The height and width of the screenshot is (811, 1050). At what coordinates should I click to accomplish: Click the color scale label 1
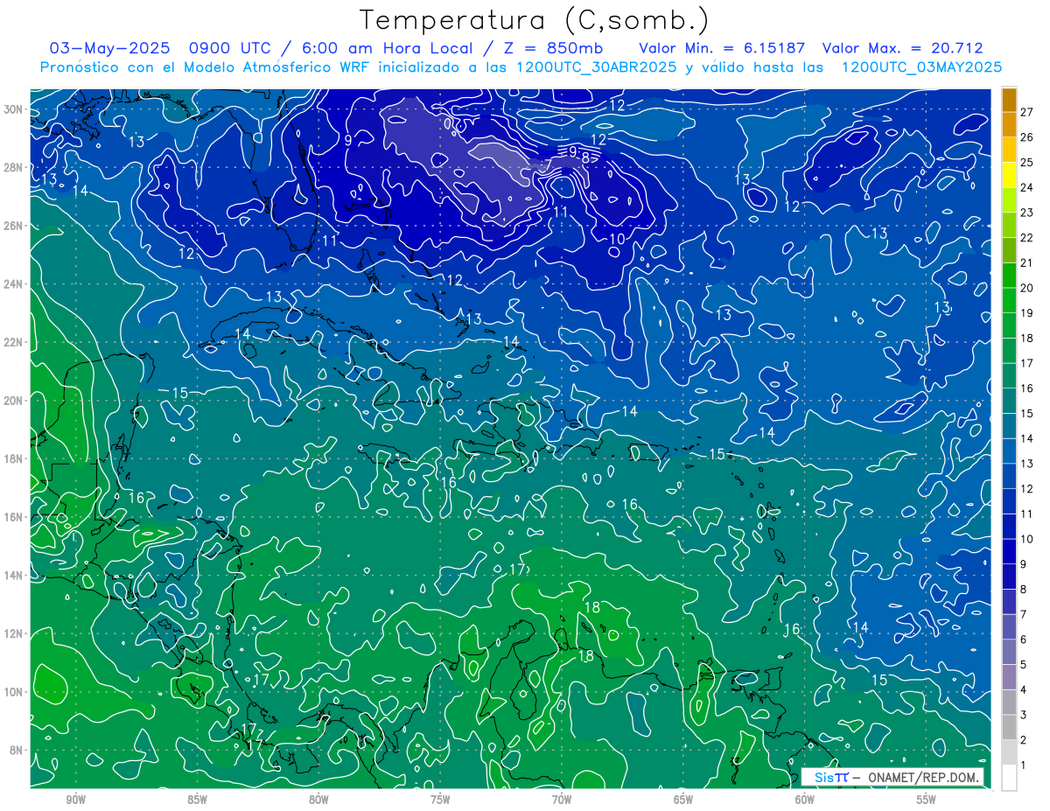[1023, 766]
